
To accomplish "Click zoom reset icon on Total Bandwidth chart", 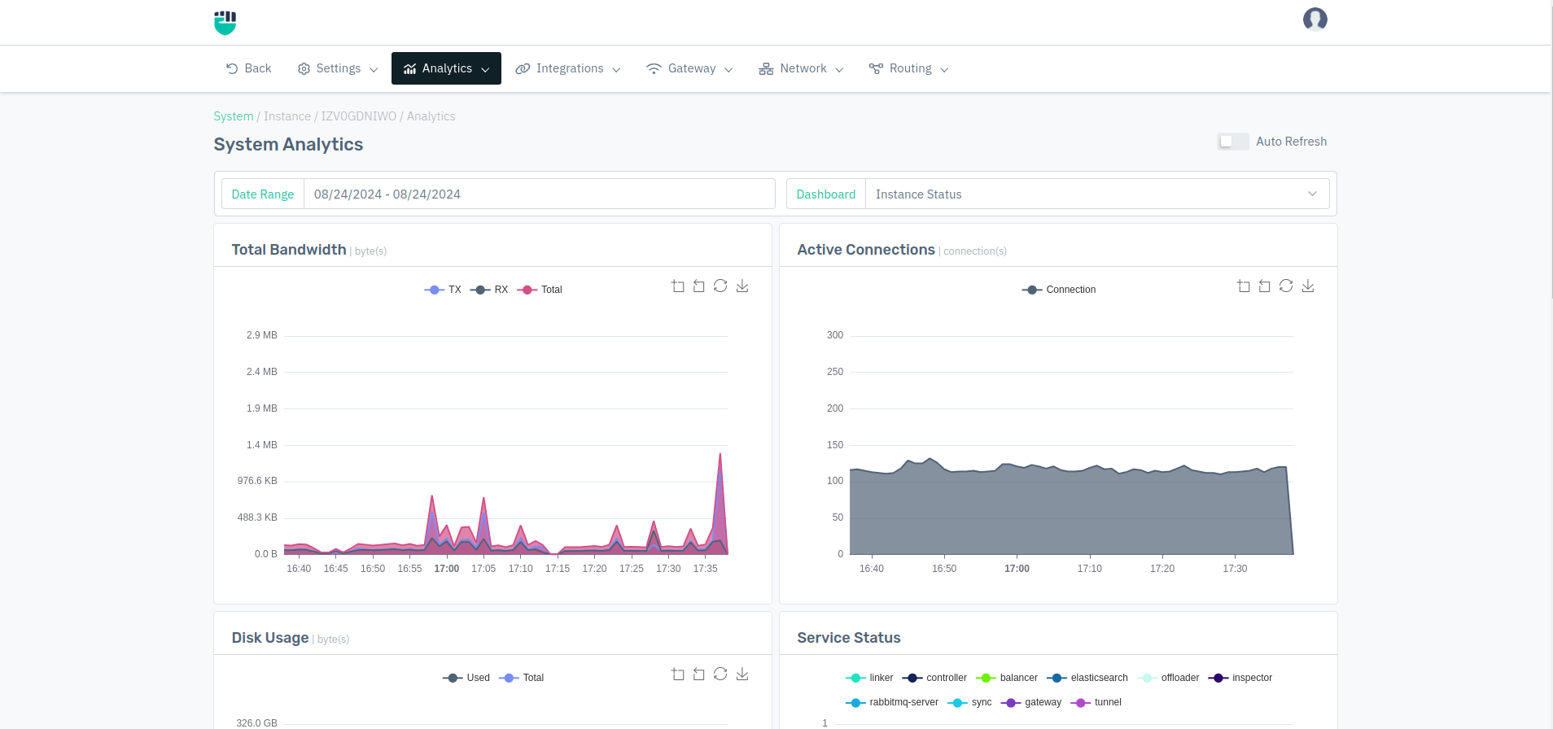I will [698, 286].
